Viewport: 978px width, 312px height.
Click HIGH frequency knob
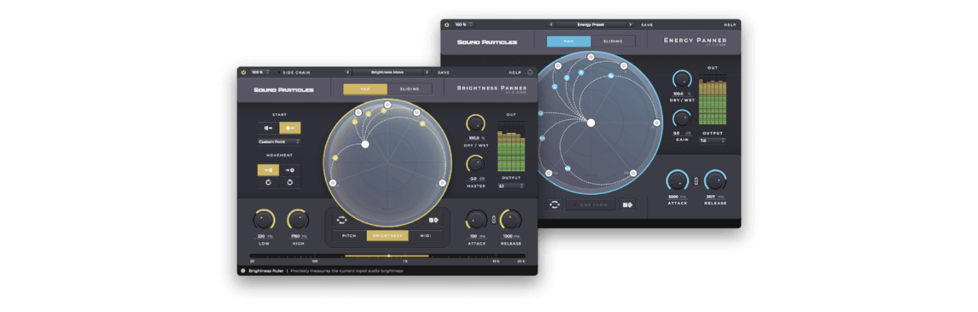pos(298,220)
